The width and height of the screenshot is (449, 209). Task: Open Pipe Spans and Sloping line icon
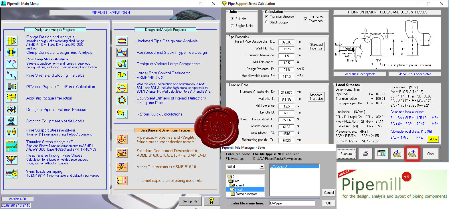click(x=12, y=75)
